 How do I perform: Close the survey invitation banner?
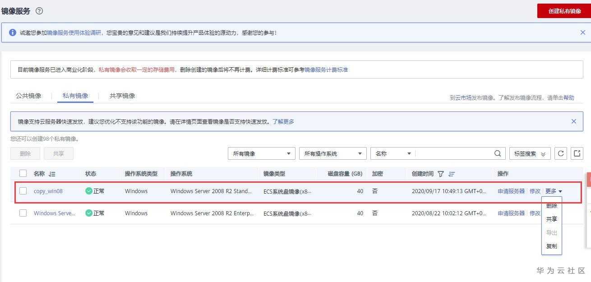[x=582, y=32]
